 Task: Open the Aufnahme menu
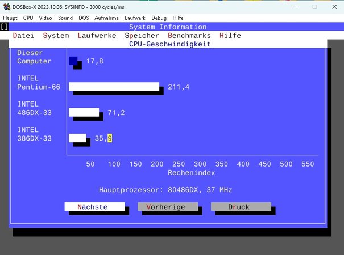pos(107,18)
